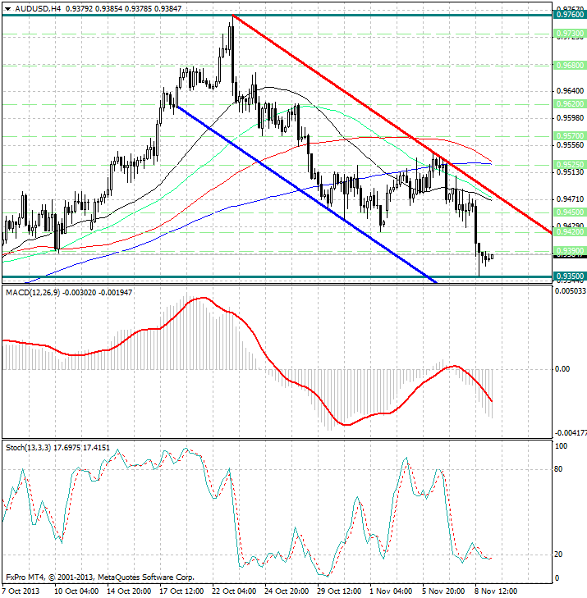Screen dimensions: 587x598
Task: Click the Stochastic 100 level label
Action: [x=561, y=446]
